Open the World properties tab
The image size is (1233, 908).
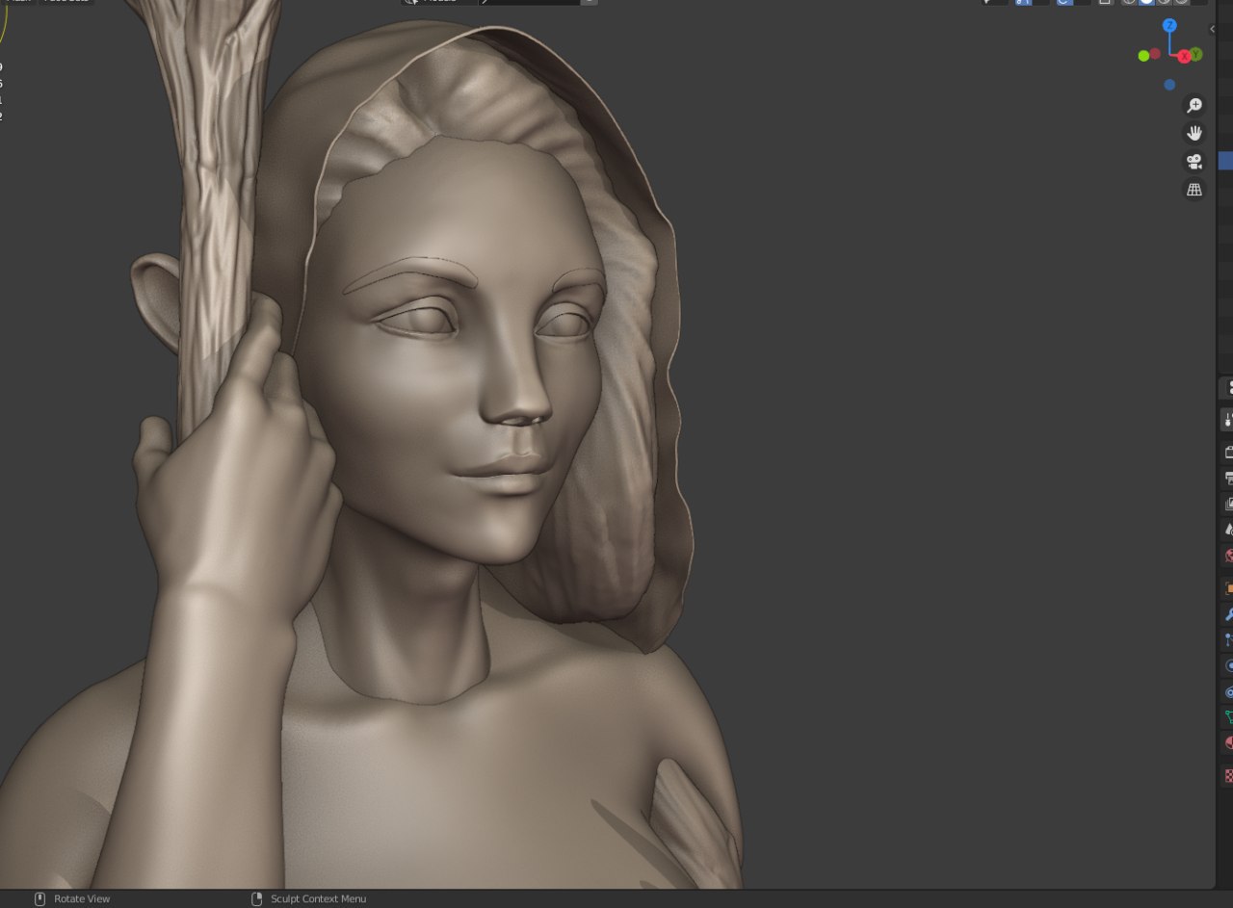pos(1228,556)
